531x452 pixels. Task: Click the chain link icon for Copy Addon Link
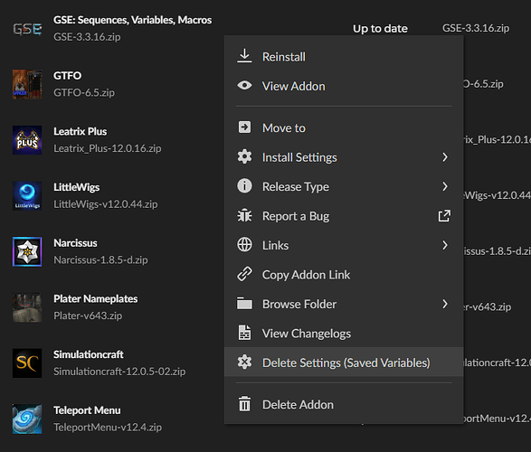coord(244,275)
